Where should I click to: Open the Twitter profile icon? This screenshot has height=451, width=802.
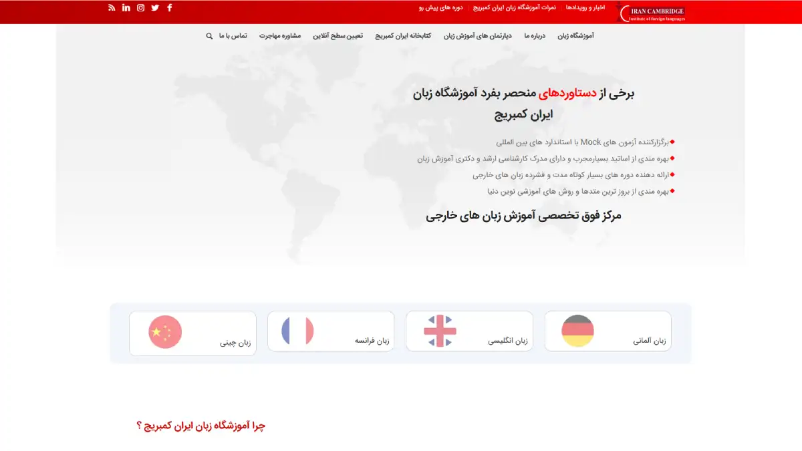154,7
